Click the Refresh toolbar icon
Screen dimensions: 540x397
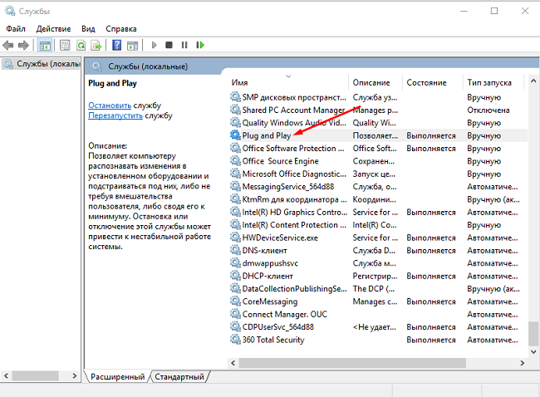[81, 45]
